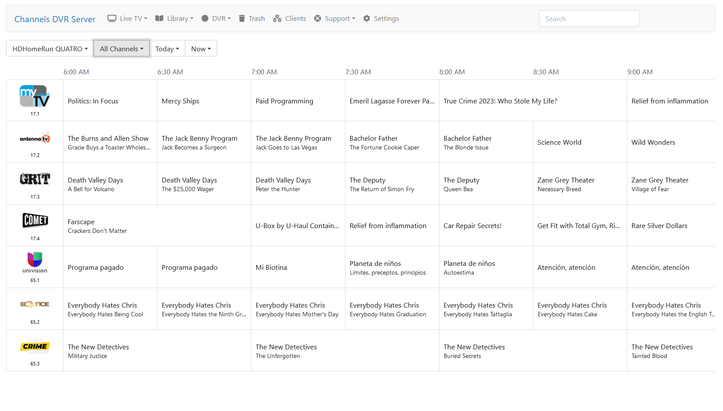The image size is (723, 411).
Task: Select the GRIT 17.3 channel logo
Action: (35, 179)
